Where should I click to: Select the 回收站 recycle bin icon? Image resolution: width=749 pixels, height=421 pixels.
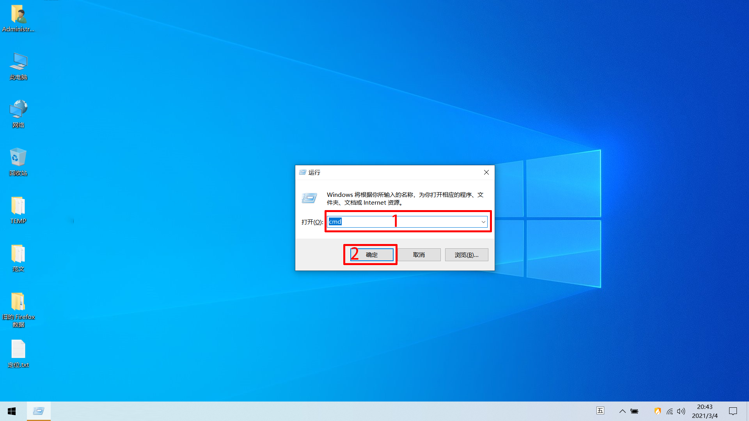[x=18, y=162]
